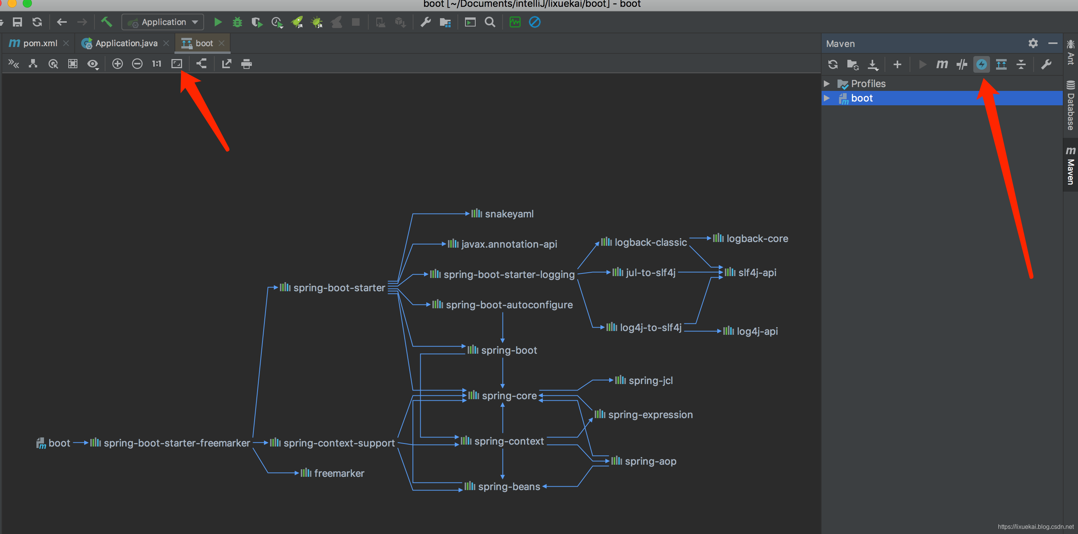Open the diagram visibility eye options
This screenshot has width=1078, height=534.
[93, 64]
